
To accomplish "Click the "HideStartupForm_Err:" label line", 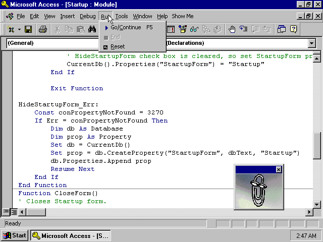I will [x=59, y=104].
